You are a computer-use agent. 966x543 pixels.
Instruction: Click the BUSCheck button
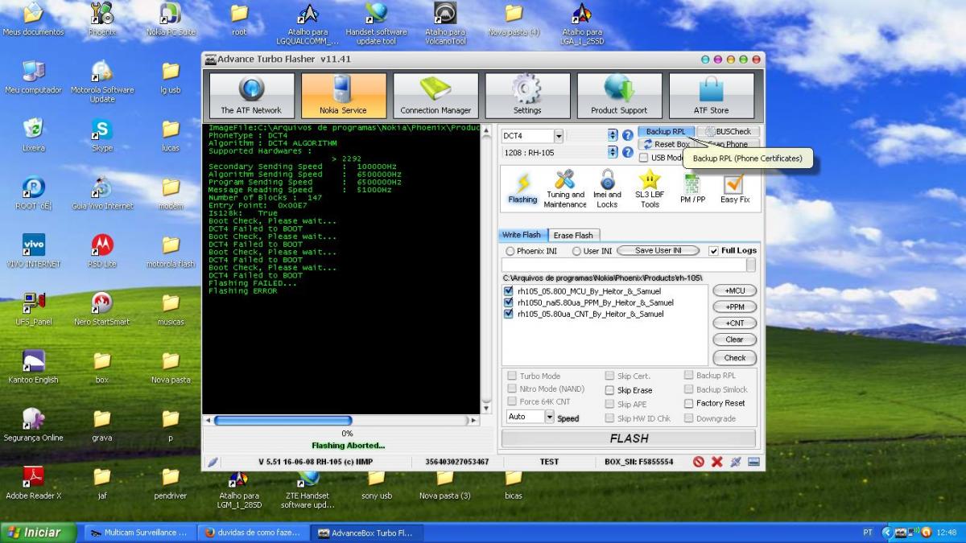728,131
